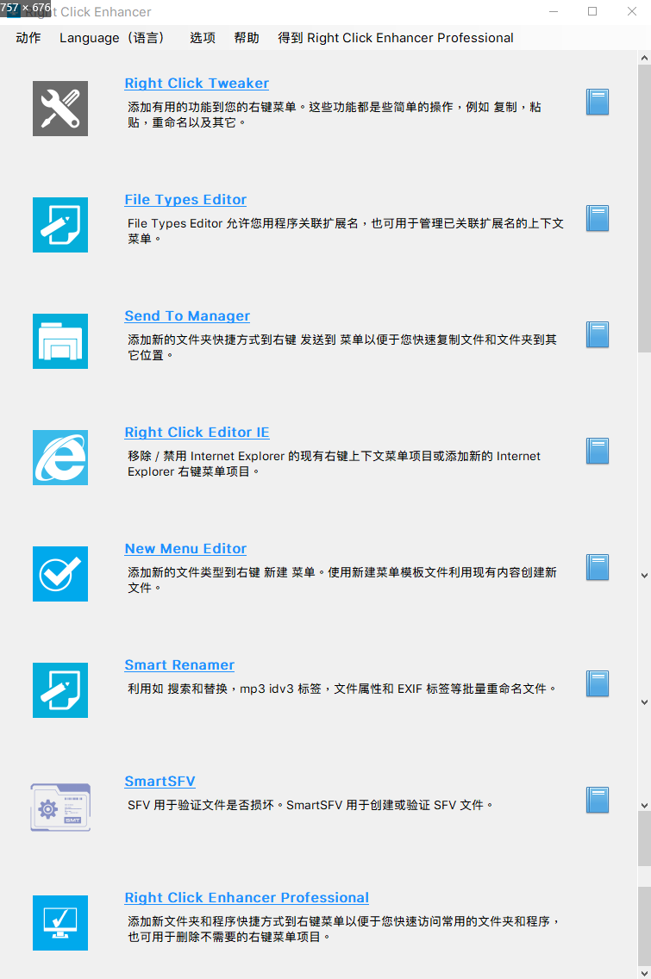The height and width of the screenshot is (979, 651).
Task: Open help book for SmartSFV
Action: [598, 800]
